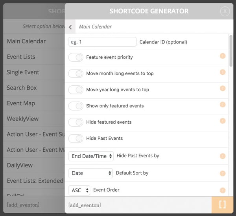Click the orange insert shortcode brackets button
Image resolution: width=236 pixels, height=216 pixels.
click(x=222, y=205)
